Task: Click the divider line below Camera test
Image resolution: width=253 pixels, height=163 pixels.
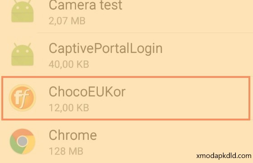Action: coord(145,33)
